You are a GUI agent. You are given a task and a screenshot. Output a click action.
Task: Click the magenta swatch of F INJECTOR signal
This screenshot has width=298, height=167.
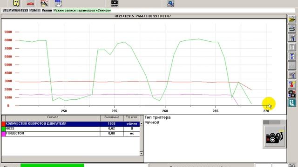coord(3,134)
